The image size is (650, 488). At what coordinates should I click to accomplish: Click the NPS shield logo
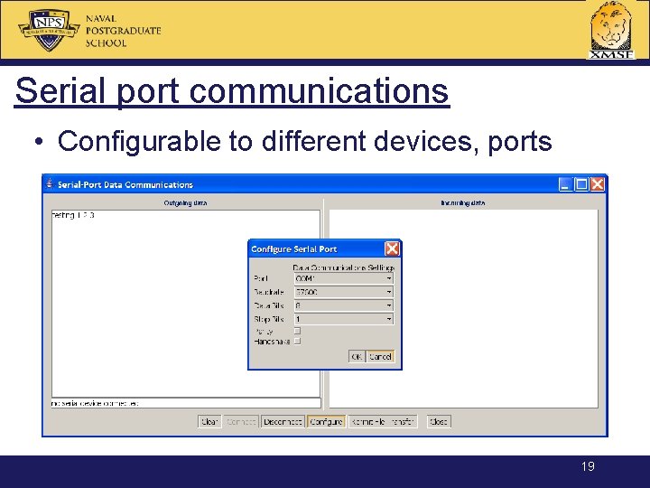click(x=50, y=30)
